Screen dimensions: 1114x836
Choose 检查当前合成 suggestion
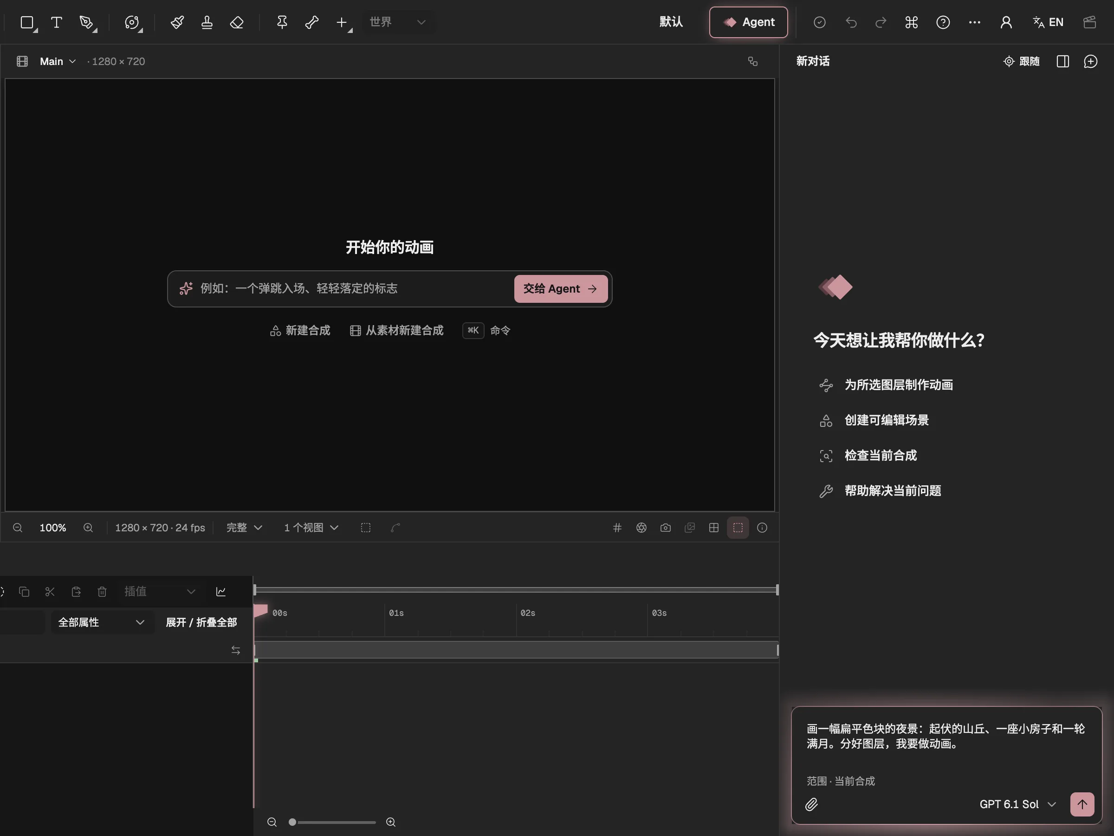[x=868, y=456]
